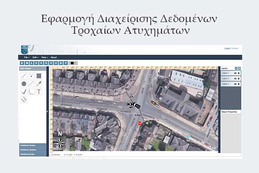259x173 pixels.
Task: Select the thin double-line tool beside the circle
Action: pos(32,84)
